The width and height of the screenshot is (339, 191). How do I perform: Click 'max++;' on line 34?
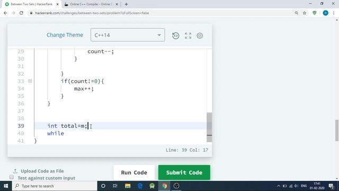(84, 89)
